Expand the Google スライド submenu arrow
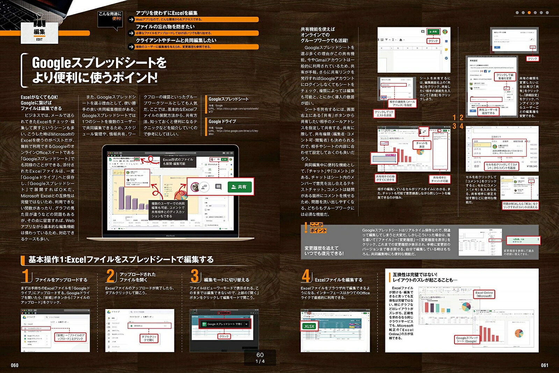 (x=47, y=342)
